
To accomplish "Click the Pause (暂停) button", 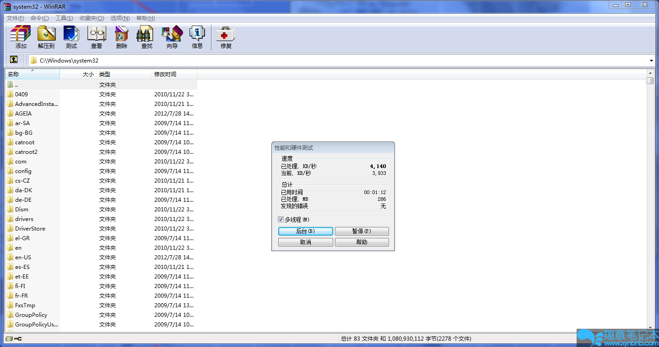I will [362, 231].
